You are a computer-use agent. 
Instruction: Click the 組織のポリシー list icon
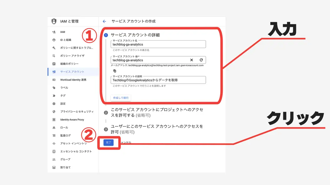pyautogui.click(x=54, y=64)
